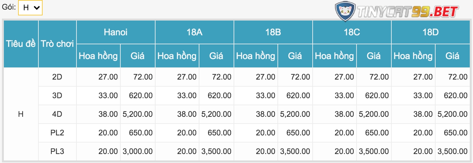The height and width of the screenshot is (163, 473).
Task: Click the 4D game row label
Action: [57, 114]
